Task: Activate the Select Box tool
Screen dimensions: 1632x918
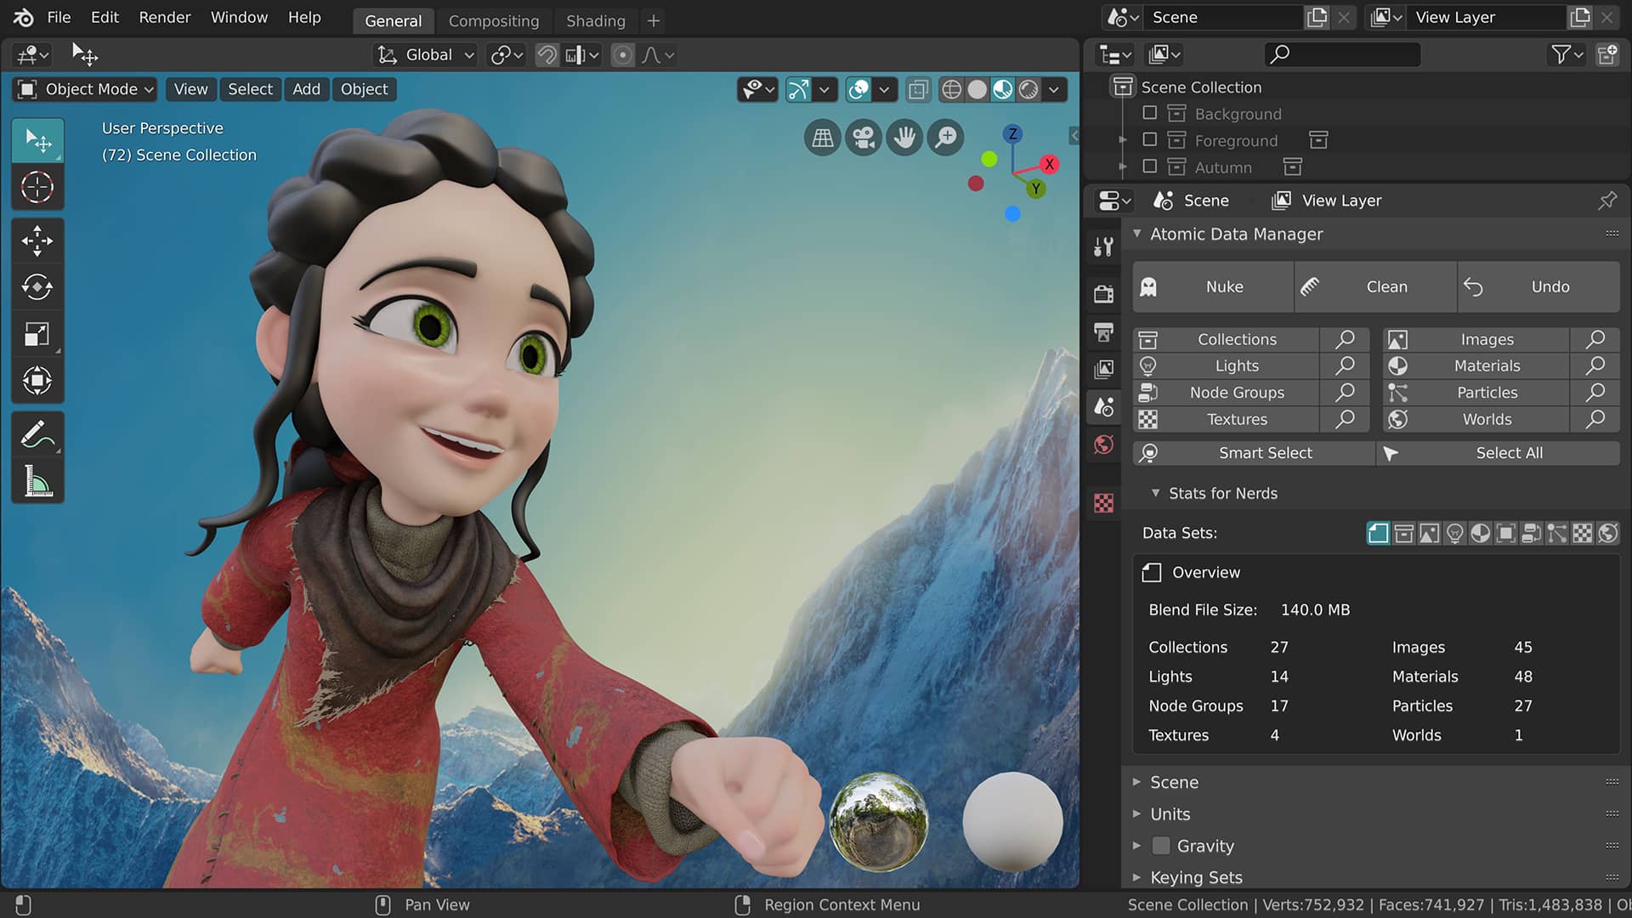Action: tap(37, 140)
